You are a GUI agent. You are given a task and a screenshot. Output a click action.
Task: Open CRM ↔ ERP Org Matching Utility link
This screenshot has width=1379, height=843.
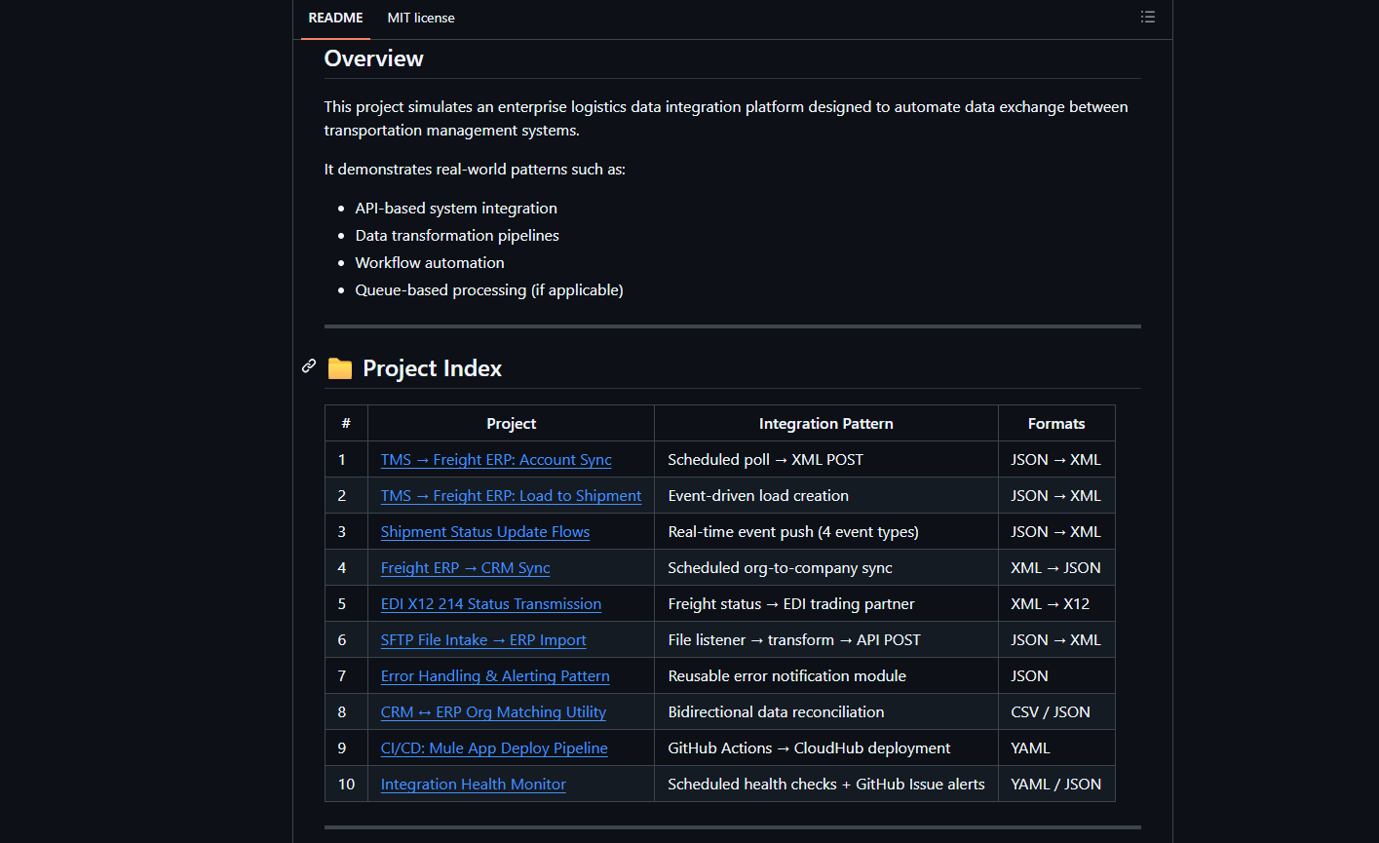(493, 712)
